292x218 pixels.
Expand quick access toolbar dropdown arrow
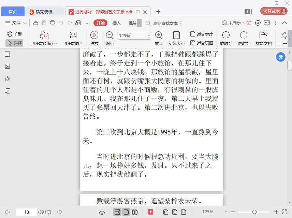click(87, 23)
